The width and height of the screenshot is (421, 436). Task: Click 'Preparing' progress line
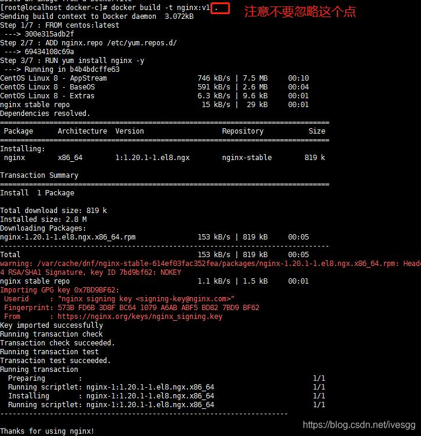click(166, 378)
